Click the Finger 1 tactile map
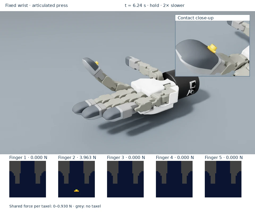The width and height of the screenshot is (255, 212). tap(28, 179)
